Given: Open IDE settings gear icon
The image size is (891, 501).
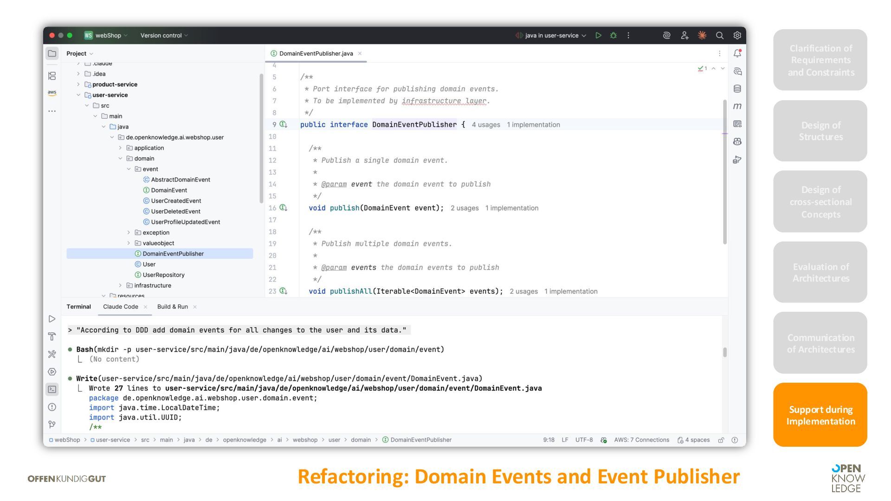Looking at the screenshot, I should [737, 35].
